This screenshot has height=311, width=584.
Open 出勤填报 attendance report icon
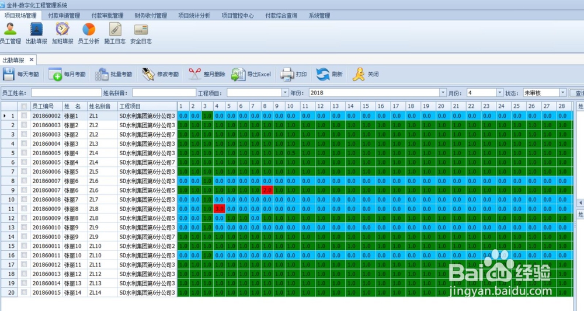click(x=36, y=29)
